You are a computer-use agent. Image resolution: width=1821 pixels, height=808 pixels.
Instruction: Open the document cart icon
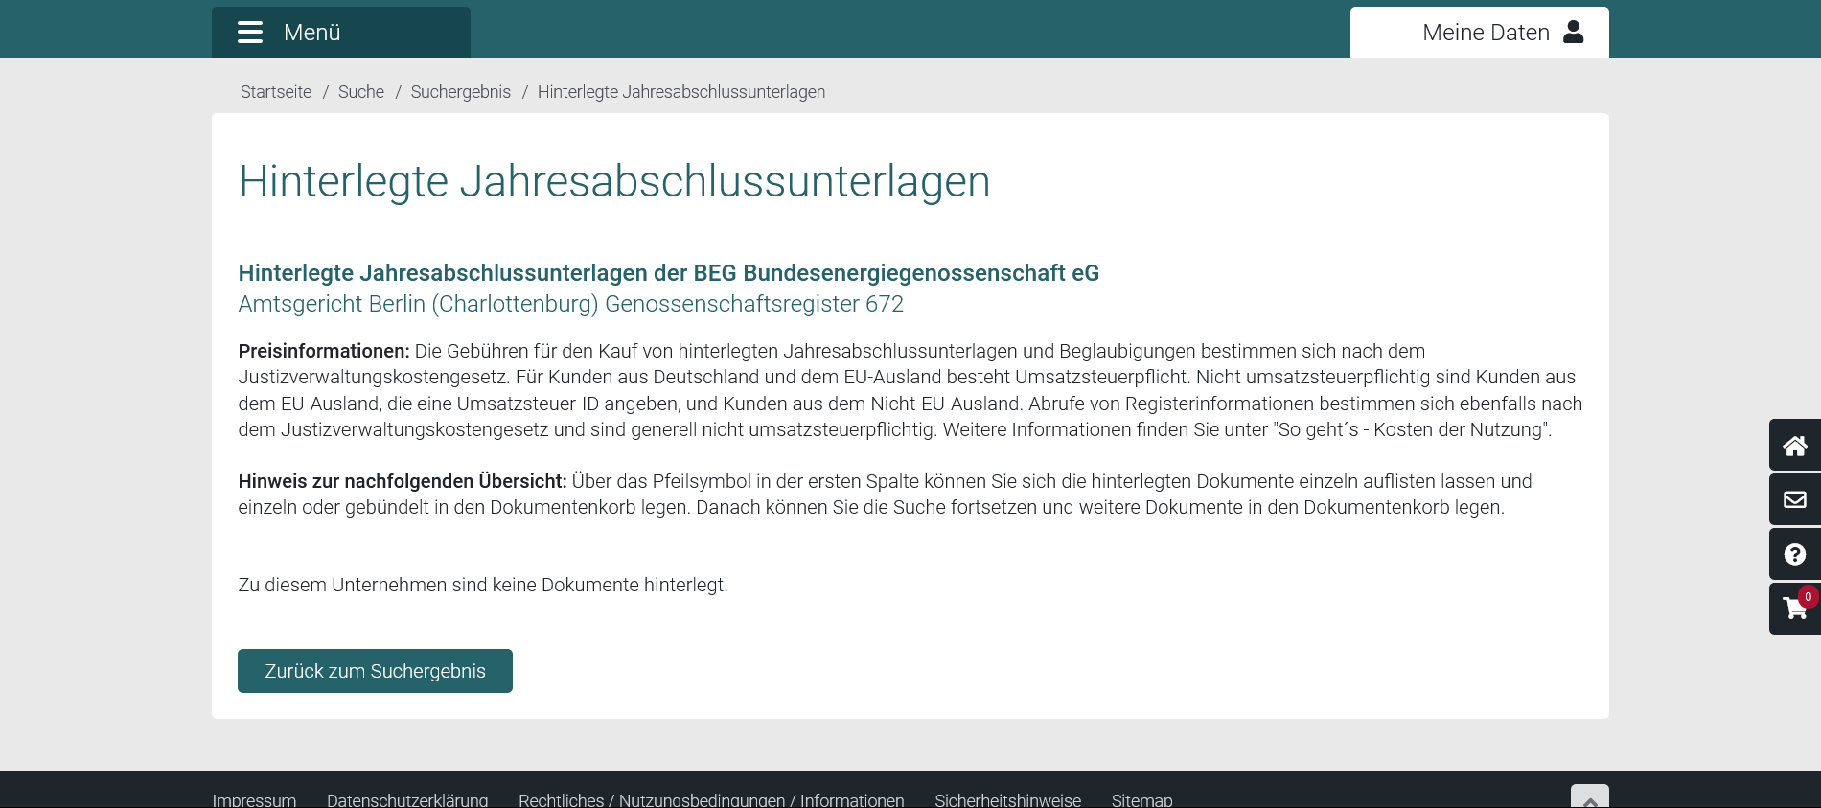1792,610
